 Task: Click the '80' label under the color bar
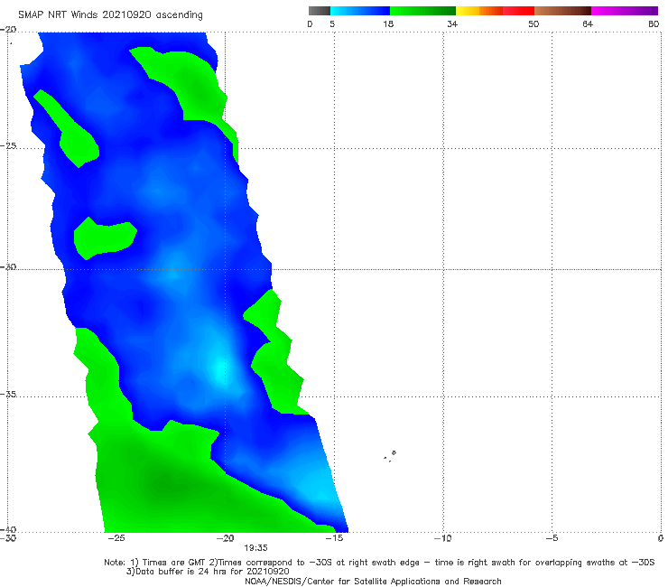point(654,24)
